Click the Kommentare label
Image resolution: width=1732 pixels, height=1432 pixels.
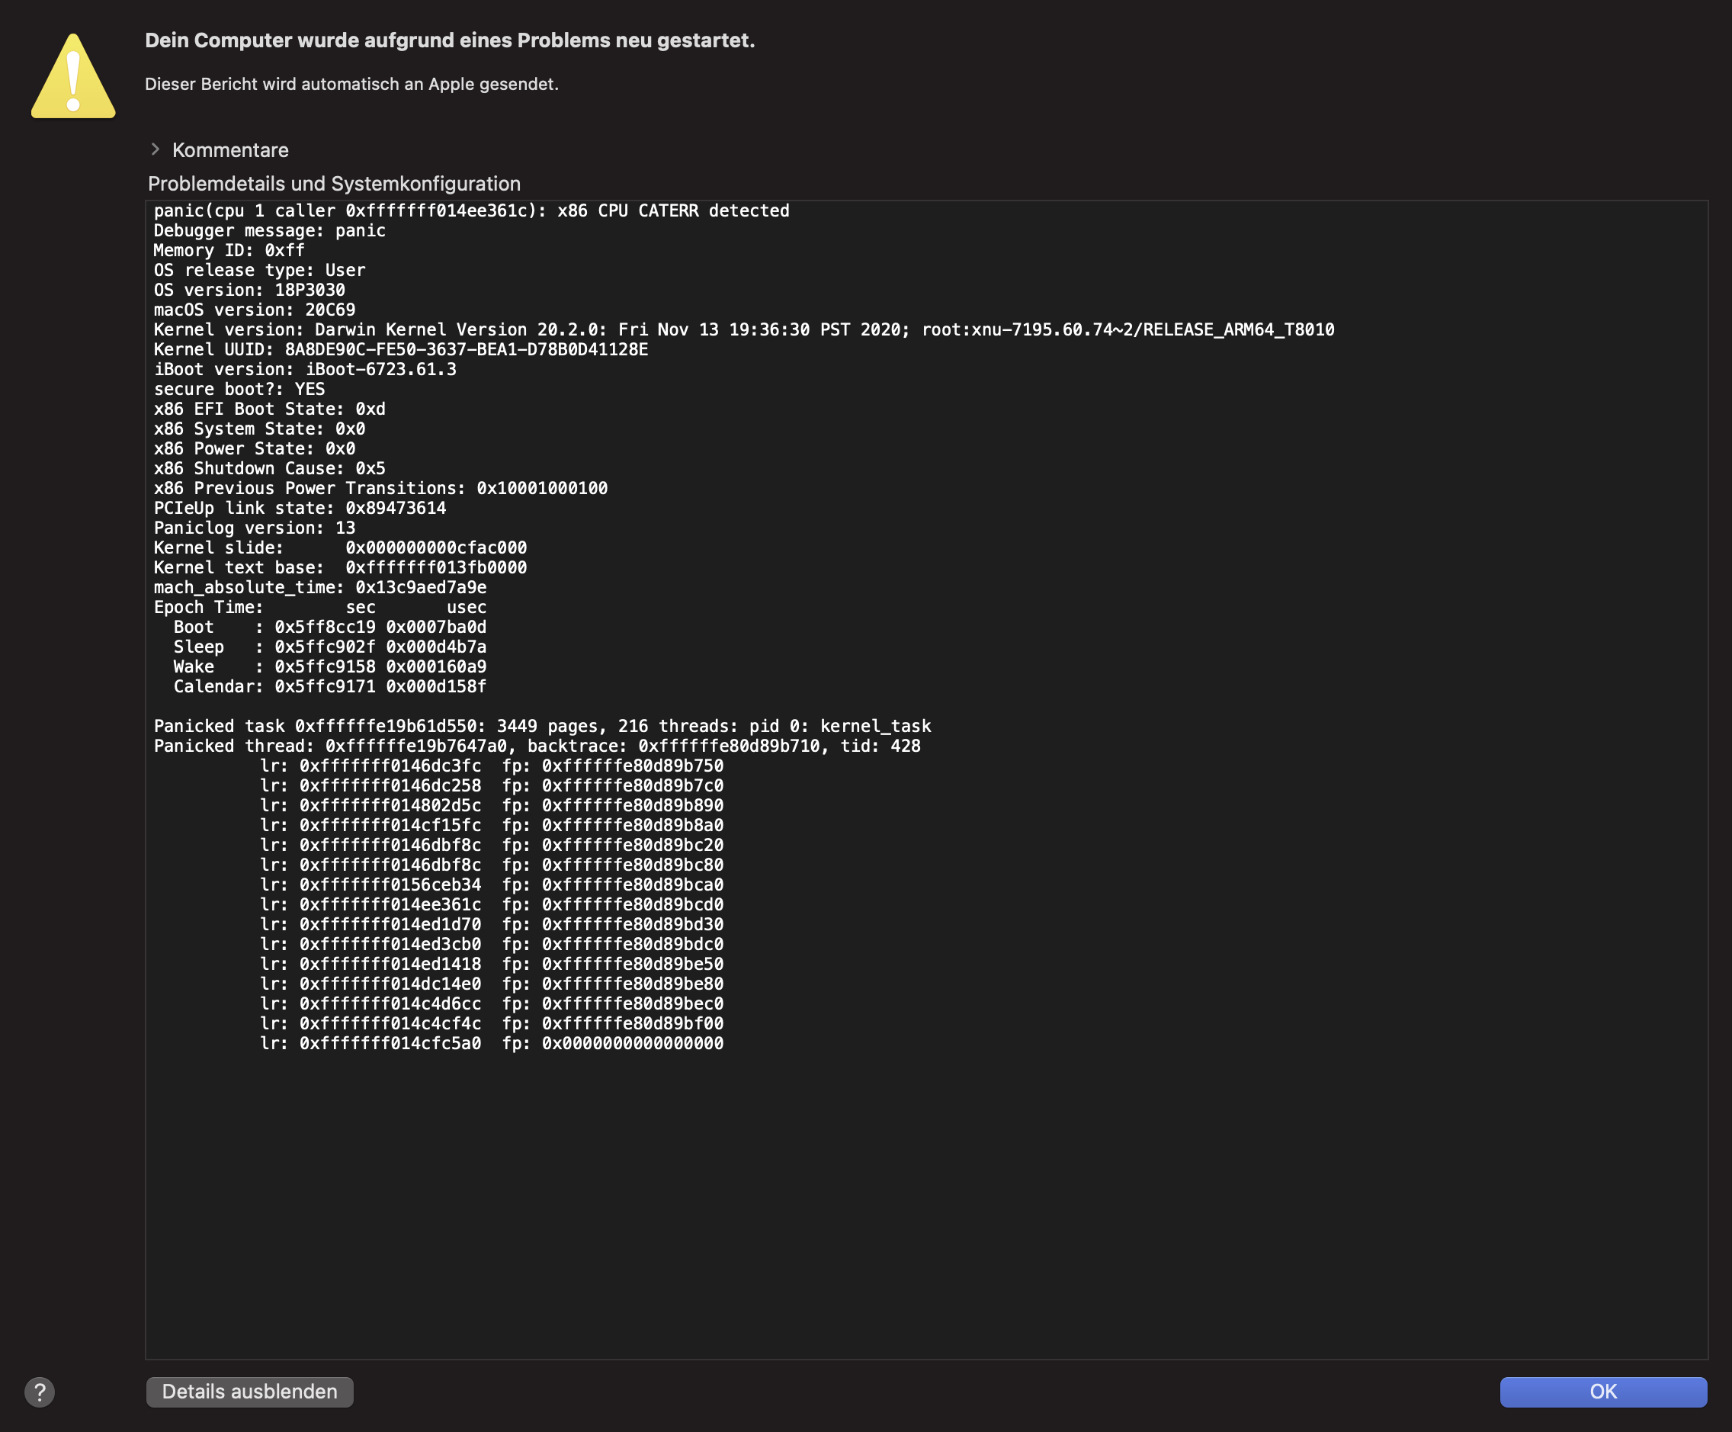[230, 150]
